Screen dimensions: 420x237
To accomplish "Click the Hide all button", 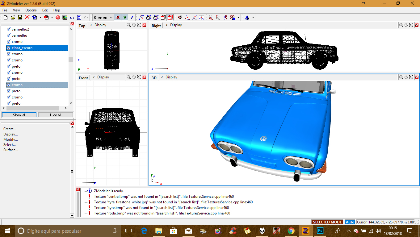I will click(56, 115).
